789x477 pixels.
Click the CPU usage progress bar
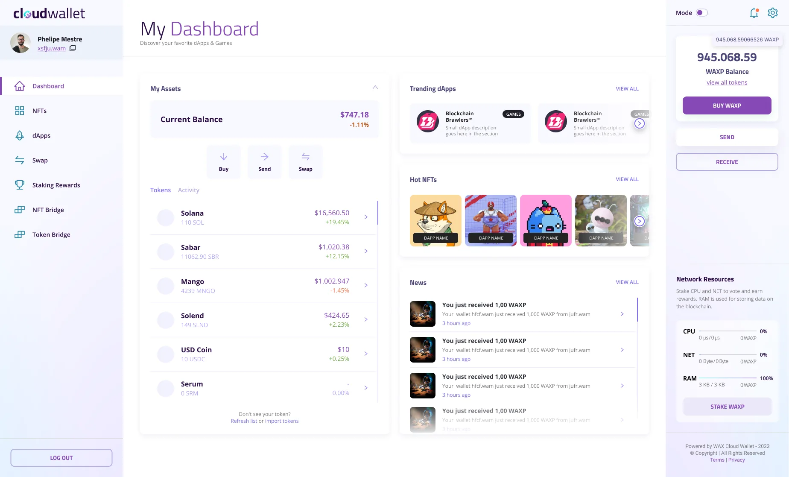point(728,331)
